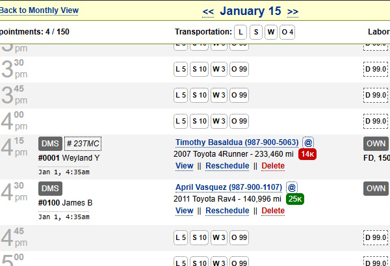
Task: Click the DMS badge for Weyland Y
Action: tap(50, 144)
